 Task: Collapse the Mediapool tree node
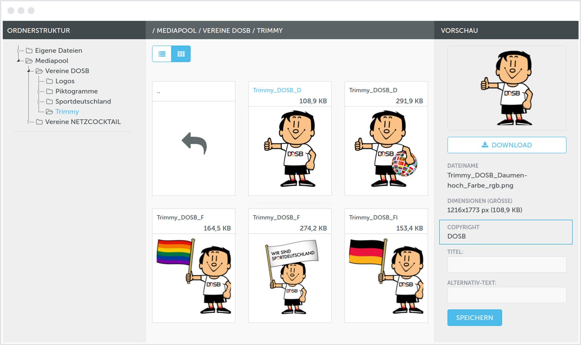pos(19,61)
